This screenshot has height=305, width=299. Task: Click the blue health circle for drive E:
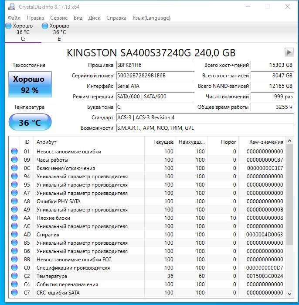(45, 26)
